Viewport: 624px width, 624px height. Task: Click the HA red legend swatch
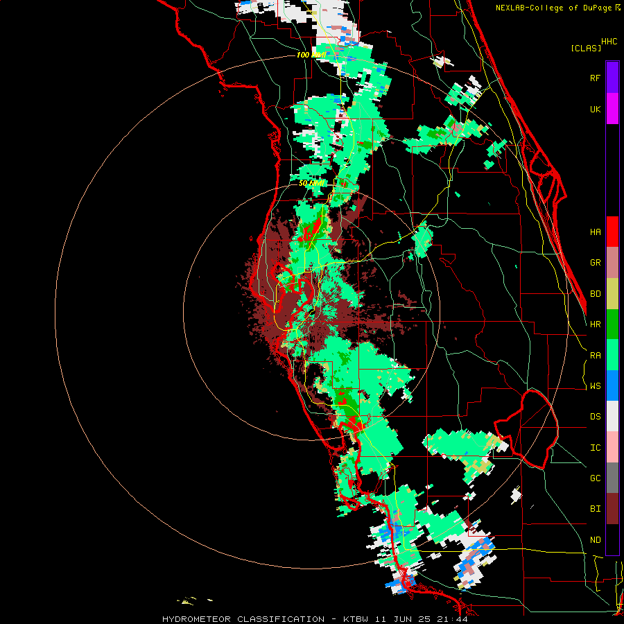click(612, 232)
